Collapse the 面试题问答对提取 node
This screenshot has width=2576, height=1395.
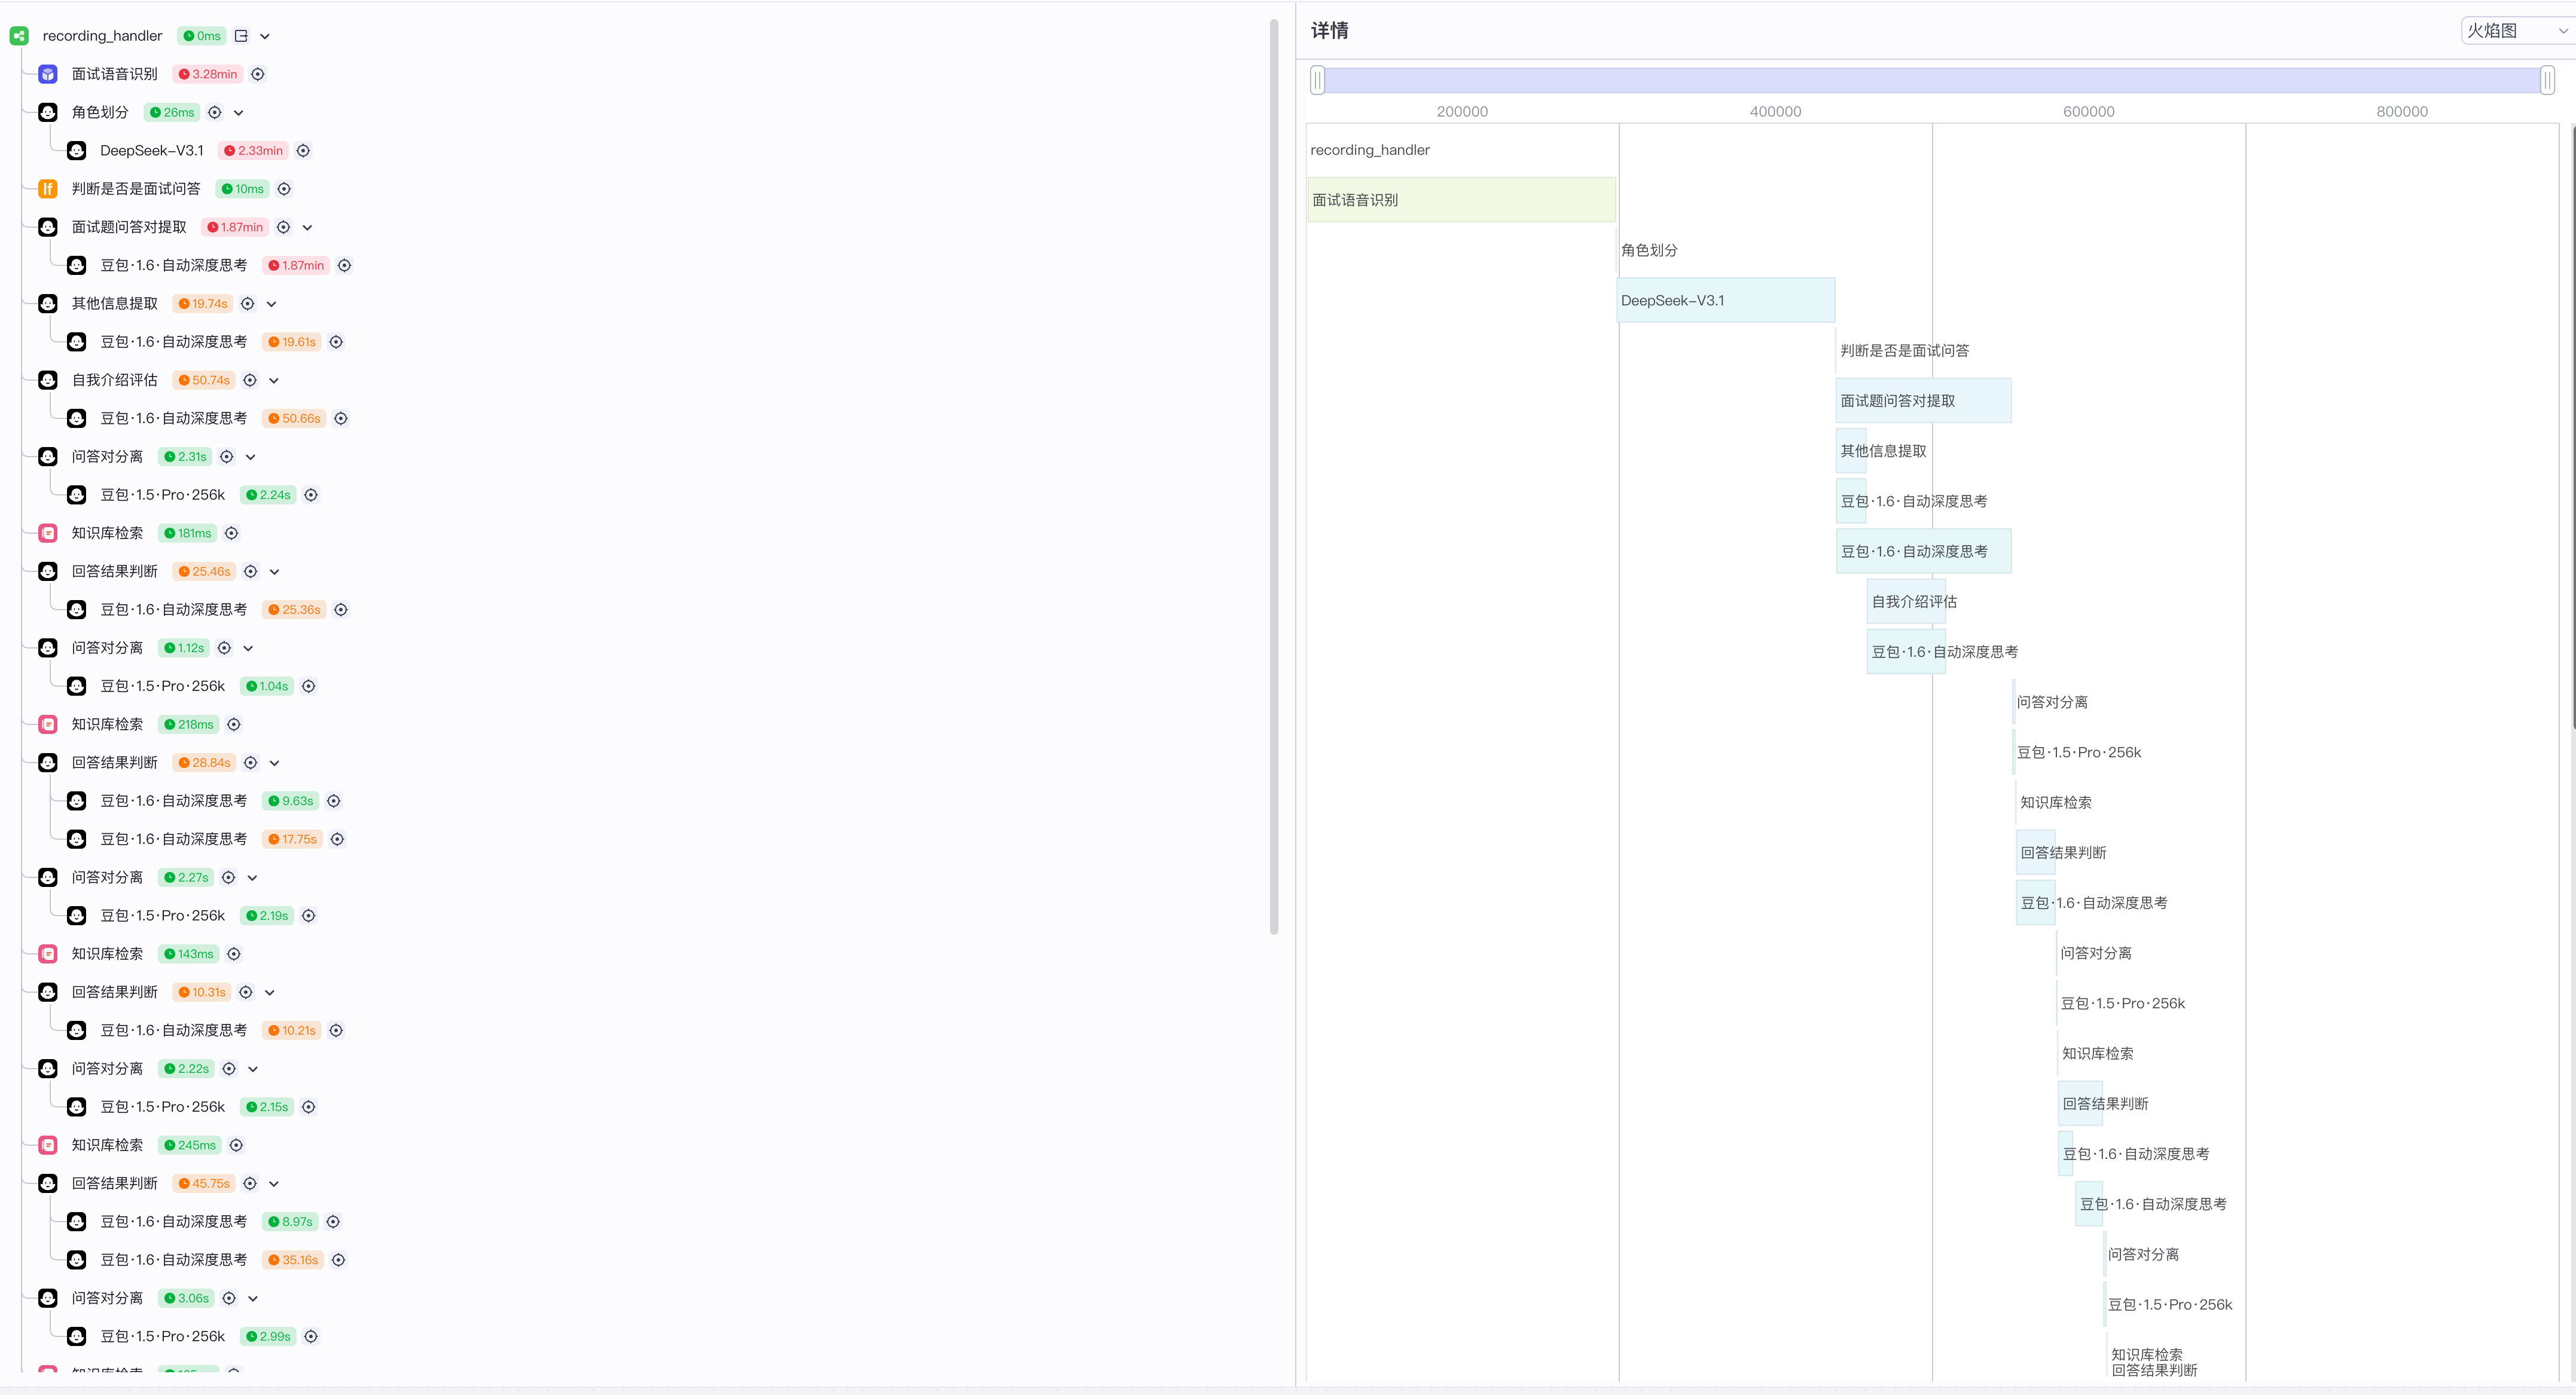(x=307, y=228)
